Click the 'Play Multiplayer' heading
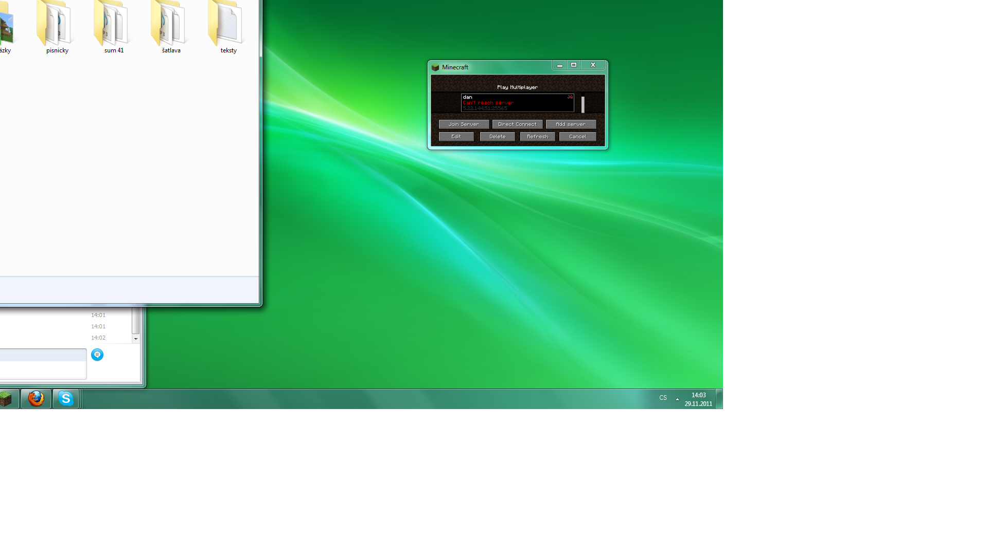988x555 pixels. coord(517,87)
